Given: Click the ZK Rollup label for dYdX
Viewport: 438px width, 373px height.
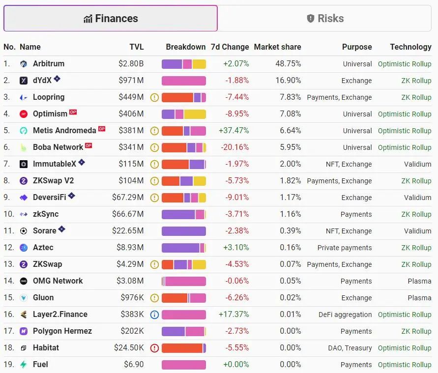Looking at the screenshot, I should tap(416, 81).
